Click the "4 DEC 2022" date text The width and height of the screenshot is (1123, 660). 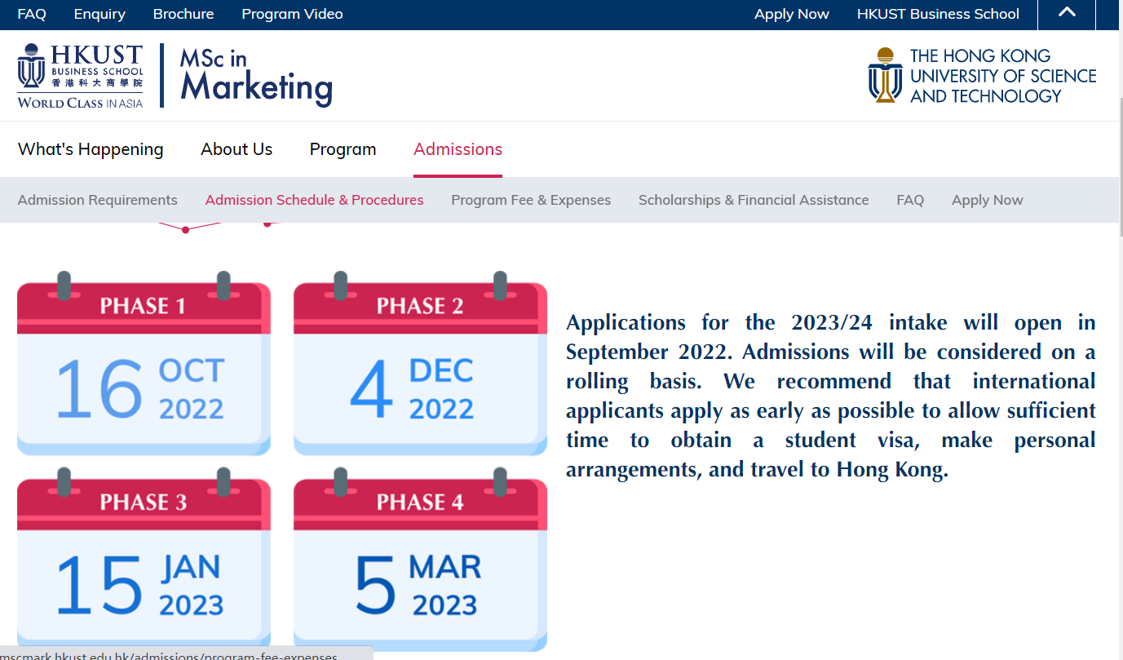click(x=412, y=389)
